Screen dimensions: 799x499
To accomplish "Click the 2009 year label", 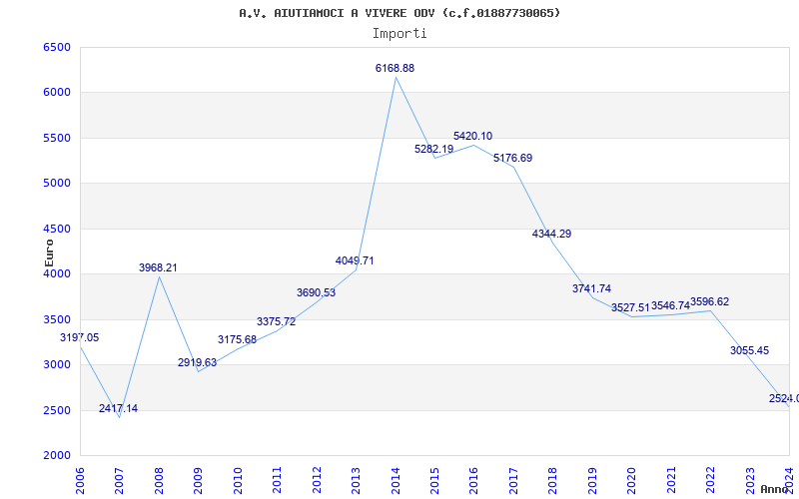I will [198, 480].
